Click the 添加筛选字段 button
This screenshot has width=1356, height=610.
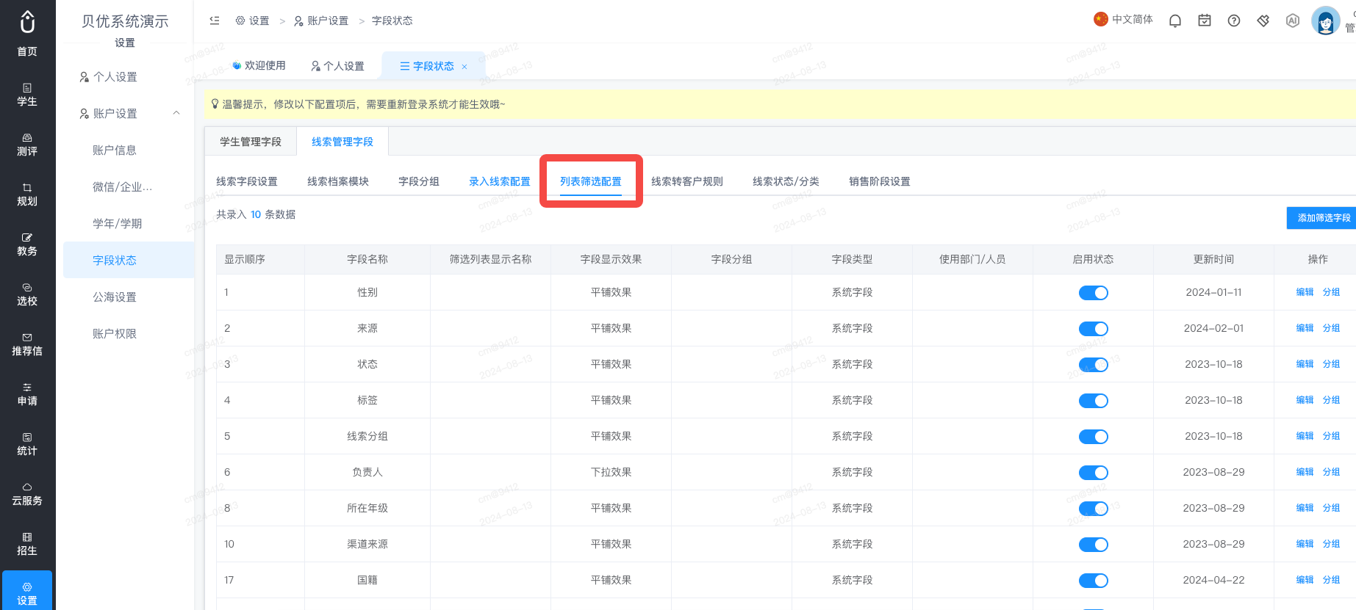(1322, 218)
